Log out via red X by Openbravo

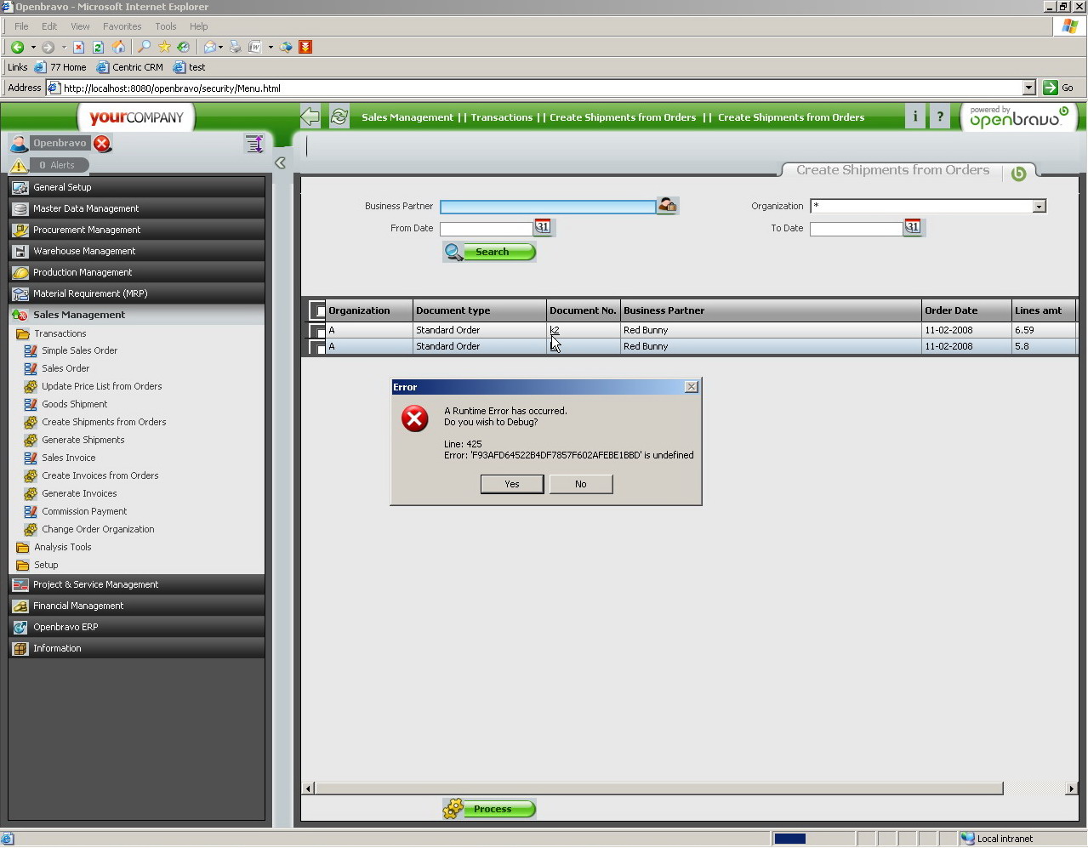click(x=102, y=144)
